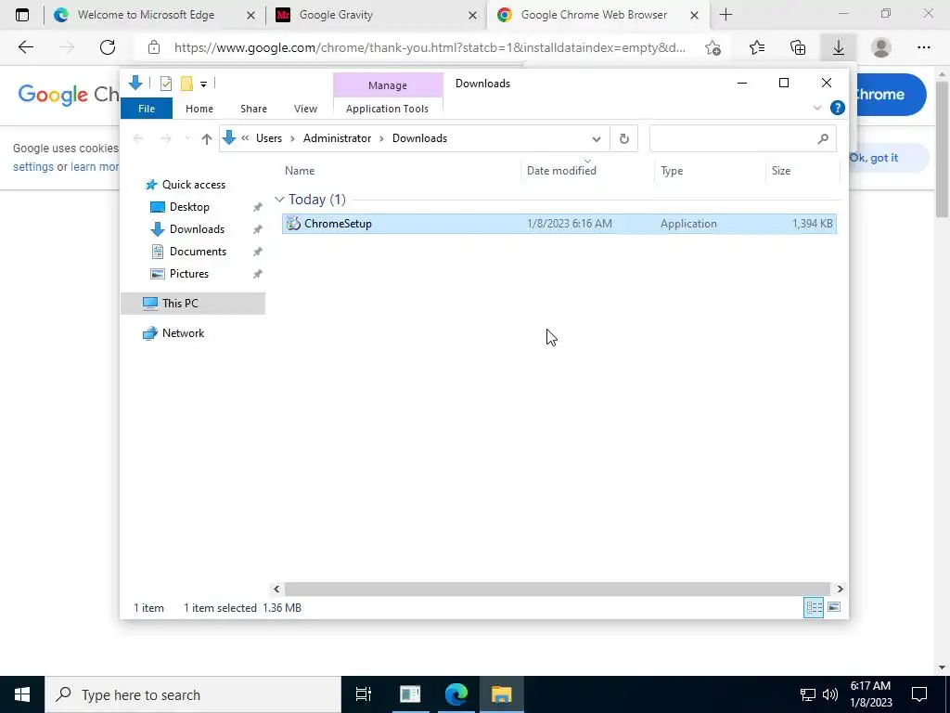Screen dimensions: 950x713
Task: Open Documents in navigation pane
Action: click(198, 252)
